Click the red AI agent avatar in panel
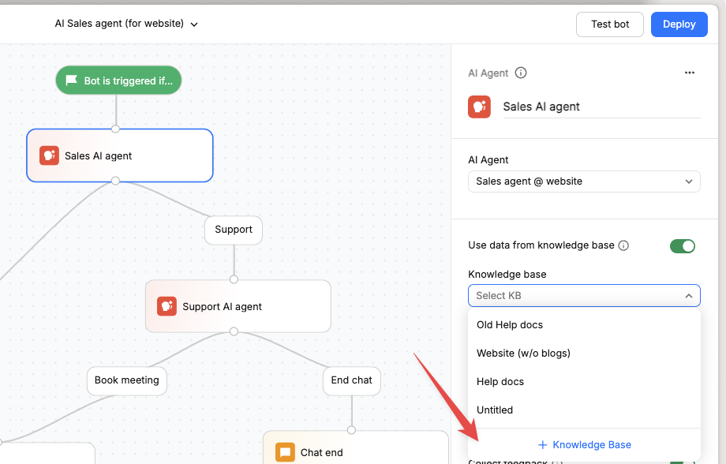The image size is (726, 464). pos(479,107)
